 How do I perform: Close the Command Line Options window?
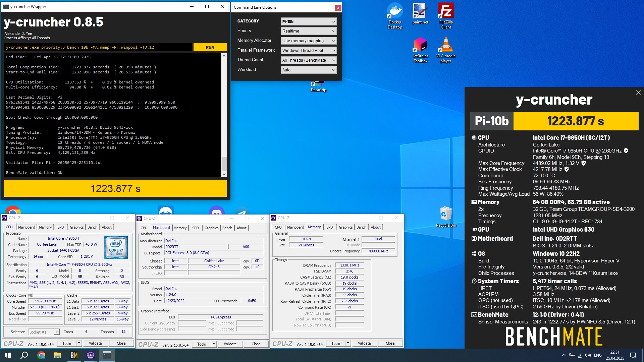[338, 7]
